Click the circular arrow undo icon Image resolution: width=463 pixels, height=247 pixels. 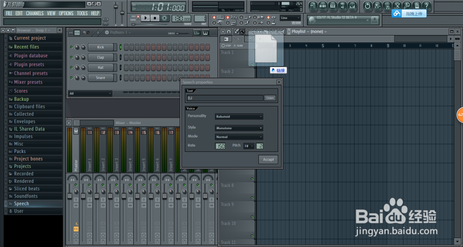coord(367,5)
